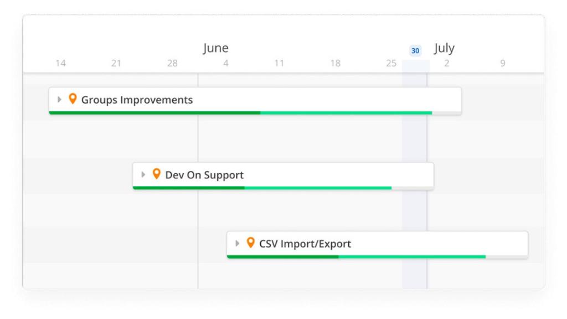The height and width of the screenshot is (319, 567).
Task: Click the June month label
Action: coord(215,49)
